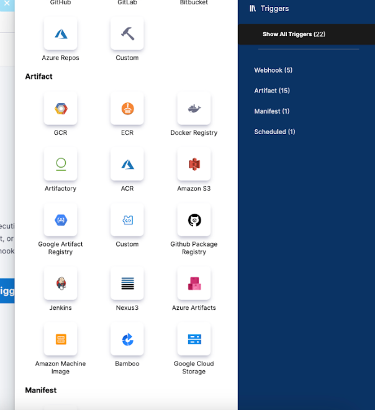Select the GCR artifact trigger icon
Viewport: 375px width, 410px height.
tap(61, 109)
